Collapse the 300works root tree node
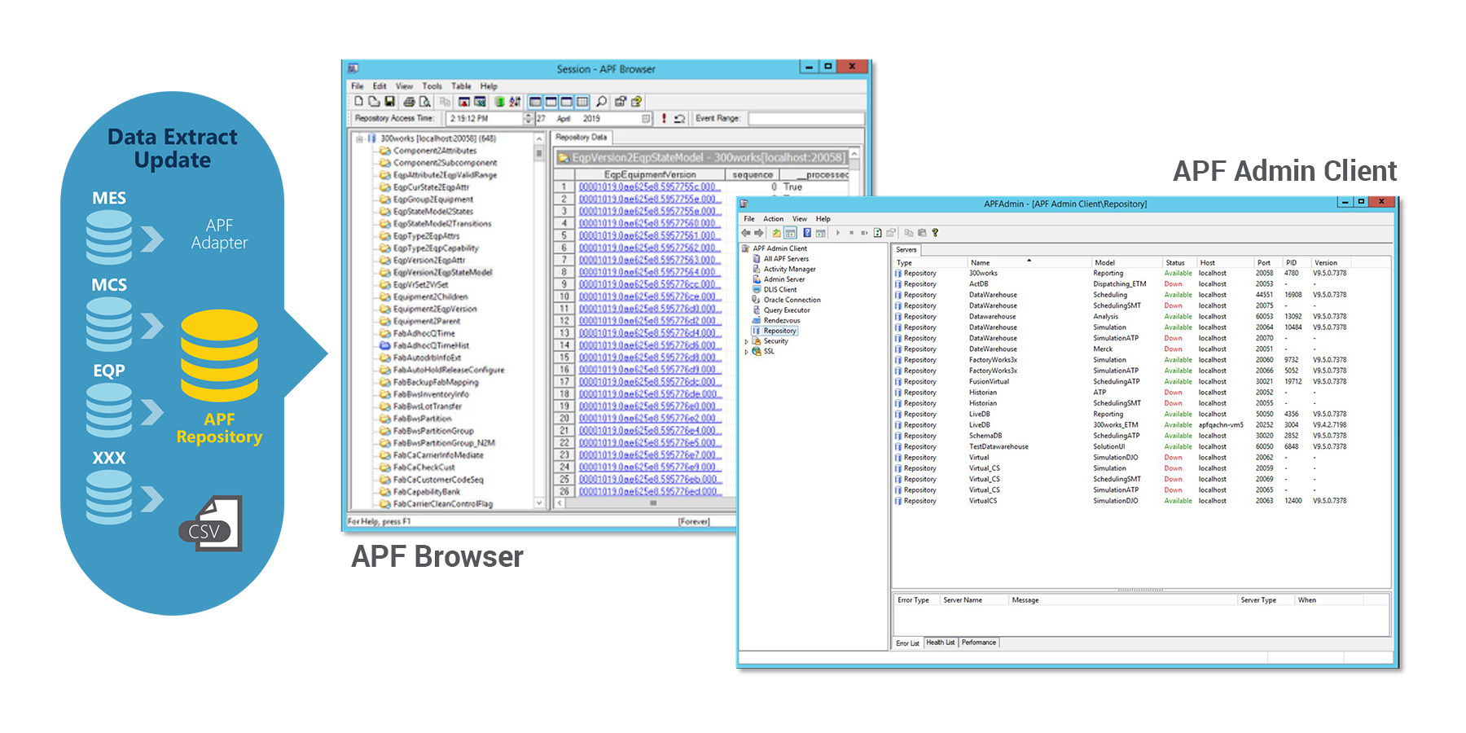 pyautogui.click(x=359, y=138)
